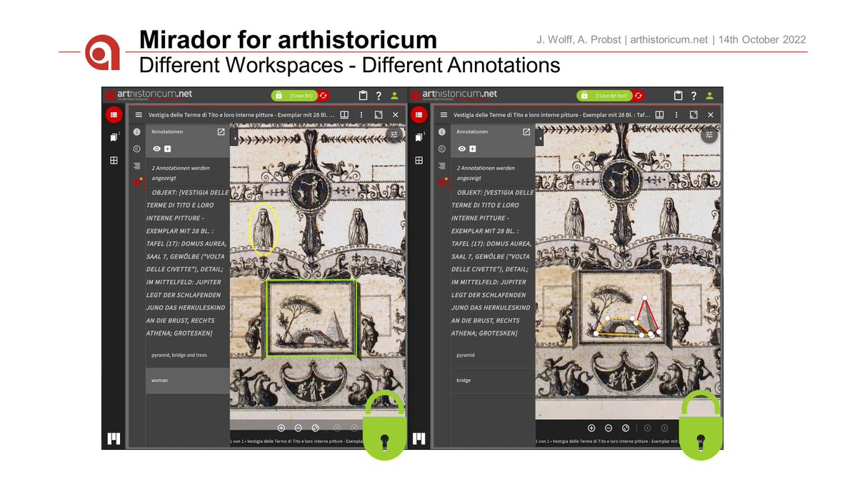Change view type icon in right window
Viewport: 857px width, 482px height.
tap(660, 115)
